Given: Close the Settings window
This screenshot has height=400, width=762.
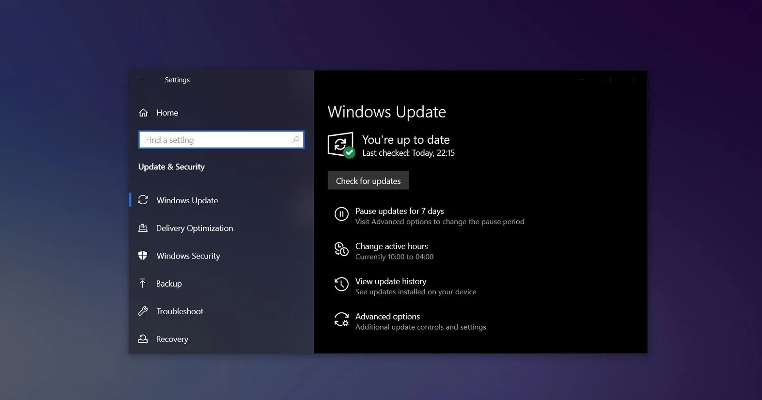Looking at the screenshot, I should coord(634,80).
